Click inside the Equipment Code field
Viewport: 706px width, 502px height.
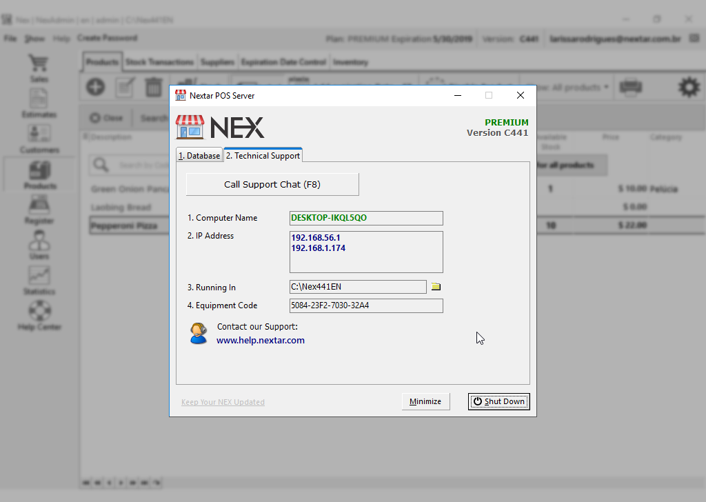click(x=366, y=305)
